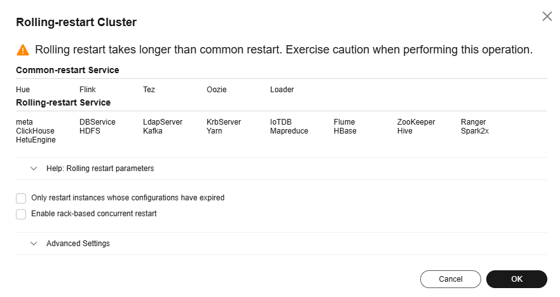This screenshot has height=297, width=560.
Task: Expand the Help: Rolling restart parameters chevron
Action: (x=34, y=169)
